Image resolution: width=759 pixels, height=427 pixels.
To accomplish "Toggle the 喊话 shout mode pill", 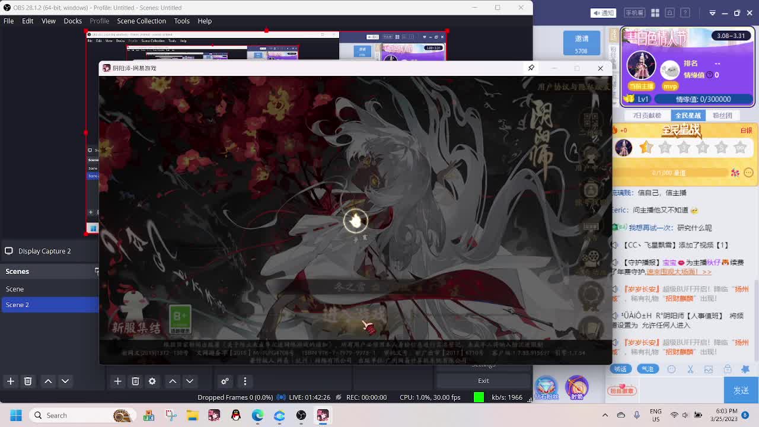I will [620, 369].
